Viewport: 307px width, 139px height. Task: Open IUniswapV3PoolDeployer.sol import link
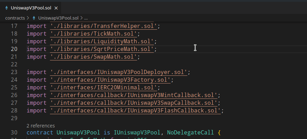click(x=119, y=72)
